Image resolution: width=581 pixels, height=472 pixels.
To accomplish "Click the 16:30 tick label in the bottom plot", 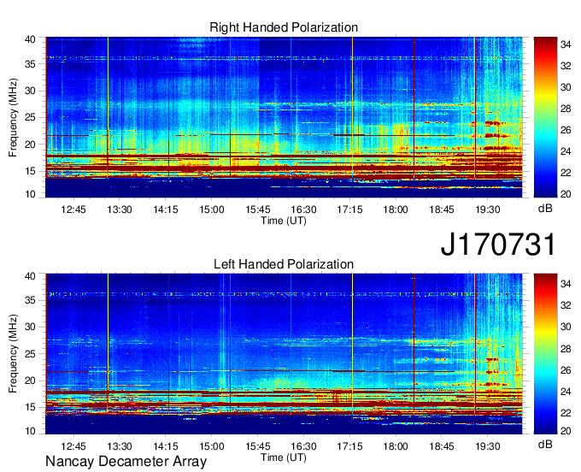I will click(x=303, y=446).
